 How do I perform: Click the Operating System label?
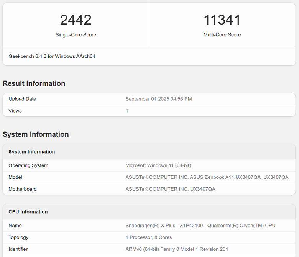pyautogui.click(x=28, y=165)
